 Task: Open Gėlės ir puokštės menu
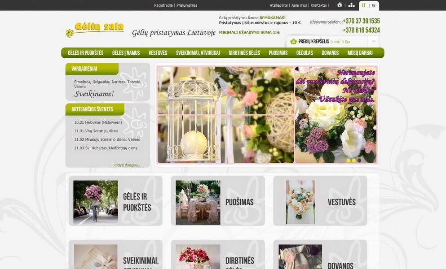[x=86, y=53]
